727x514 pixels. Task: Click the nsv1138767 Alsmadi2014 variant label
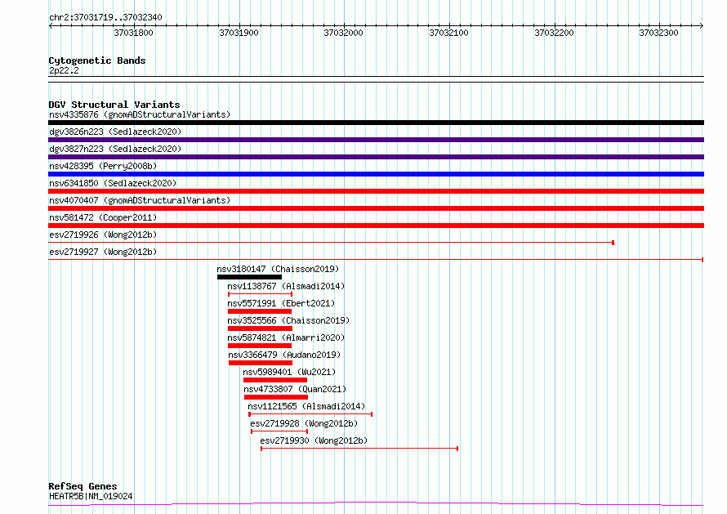click(x=286, y=286)
